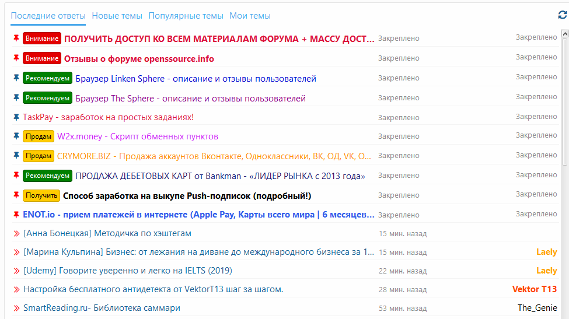Open Laely profile on Марина Кульпина row
This screenshot has height=319, width=569.
(546, 252)
